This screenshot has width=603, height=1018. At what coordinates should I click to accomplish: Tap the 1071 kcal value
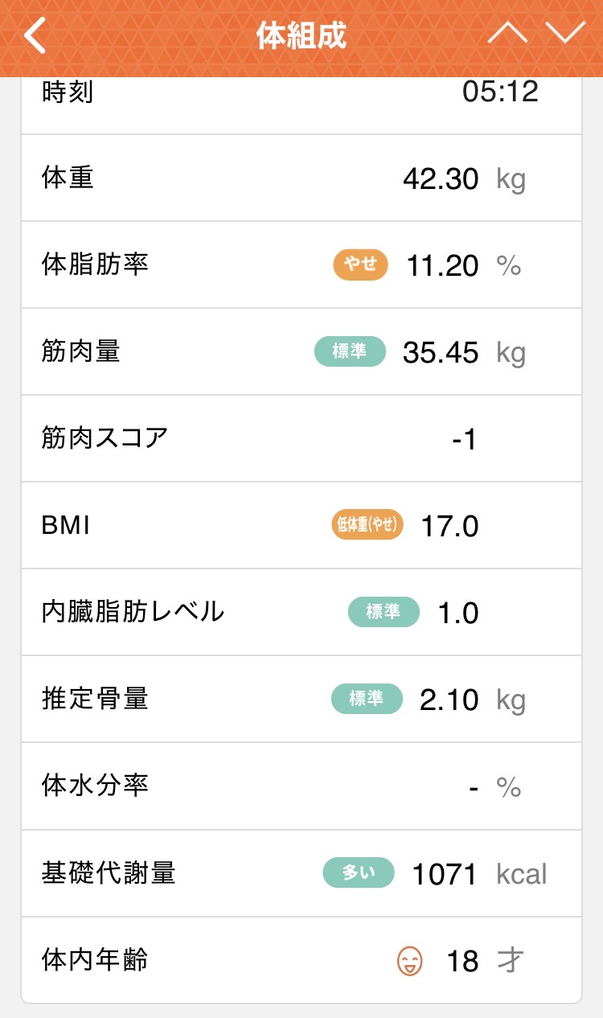[445, 874]
